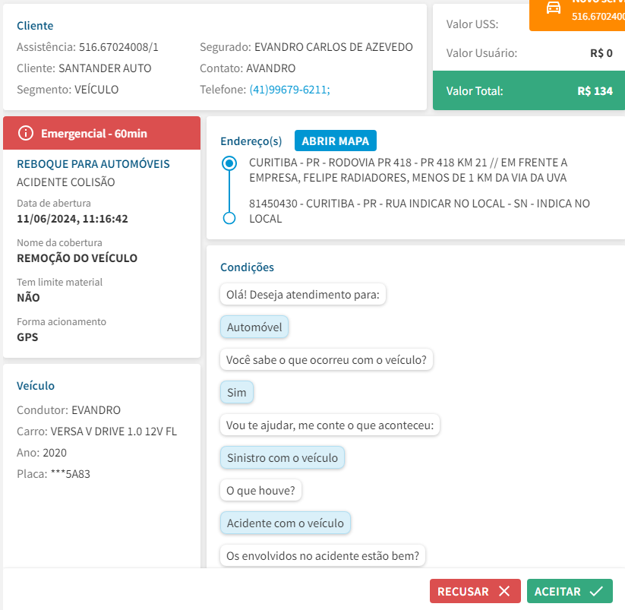Call the phone number (41)99679-6211
The width and height of the screenshot is (625, 610).
coord(289,90)
